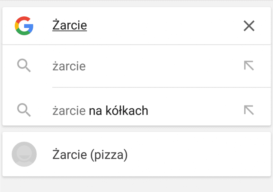Click the divider line between the two suggestions

point(162,87)
